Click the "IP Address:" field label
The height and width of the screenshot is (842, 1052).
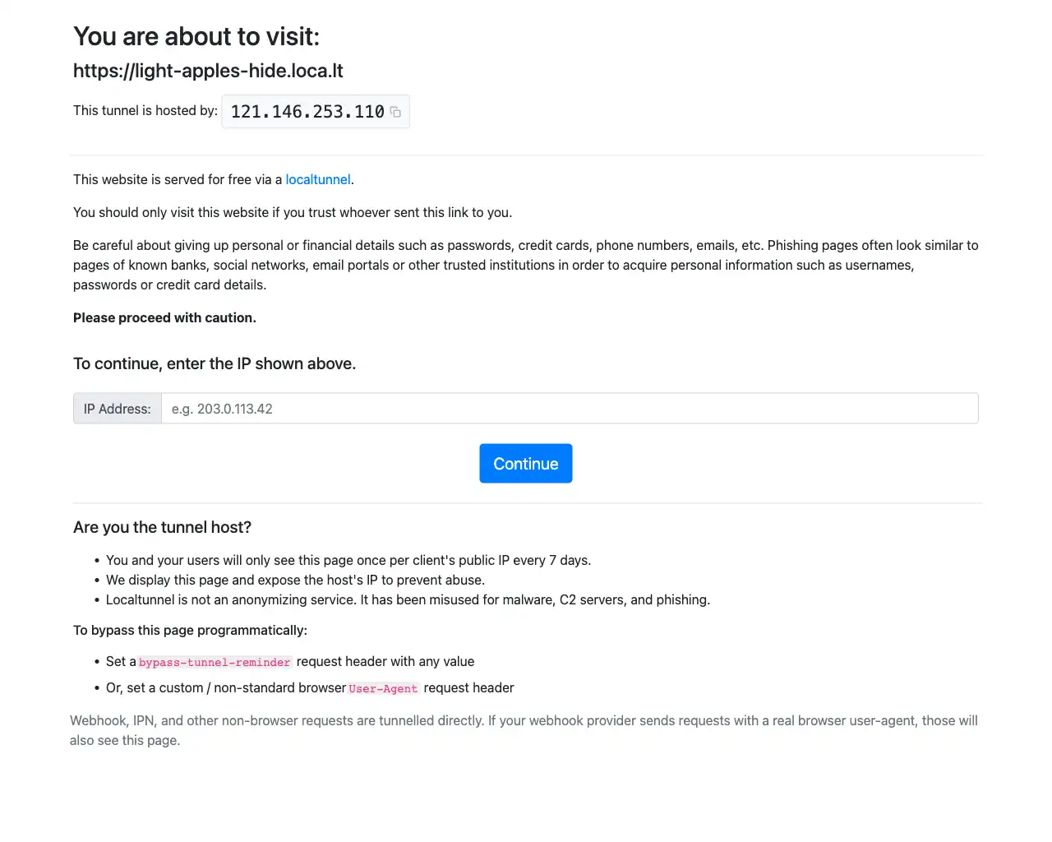(118, 409)
